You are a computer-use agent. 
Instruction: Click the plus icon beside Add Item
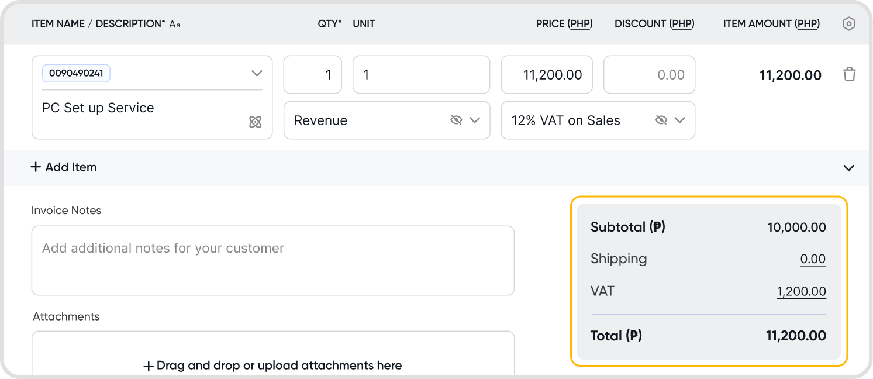(x=36, y=167)
